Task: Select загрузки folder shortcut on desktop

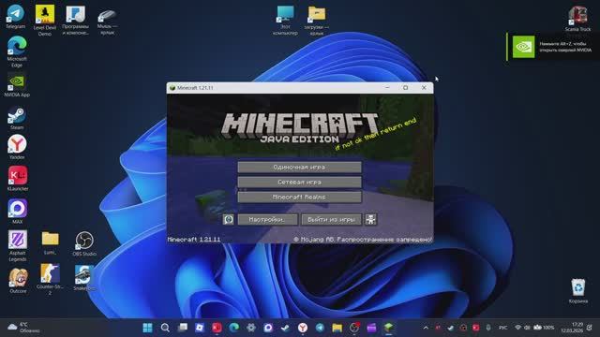Action: click(x=317, y=21)
